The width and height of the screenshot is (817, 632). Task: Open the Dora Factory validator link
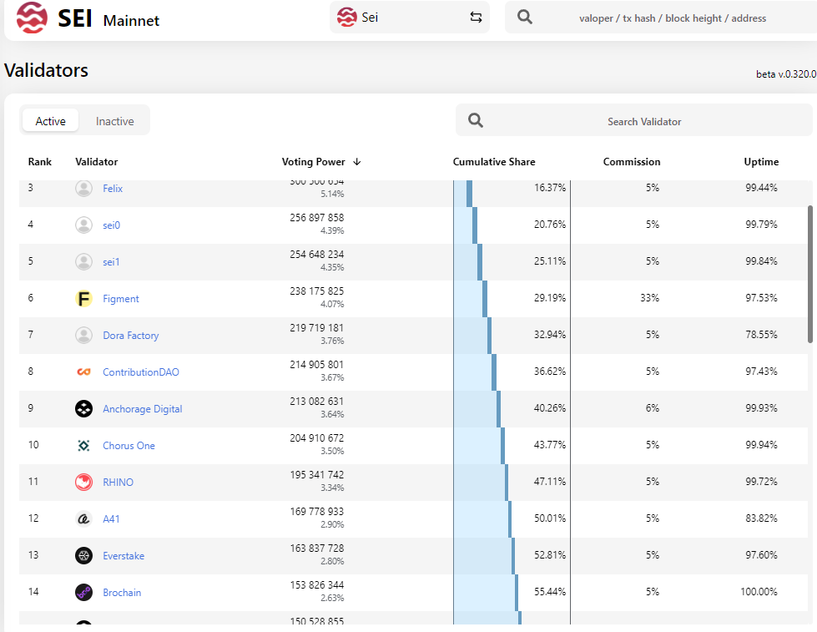coord(130,336)
